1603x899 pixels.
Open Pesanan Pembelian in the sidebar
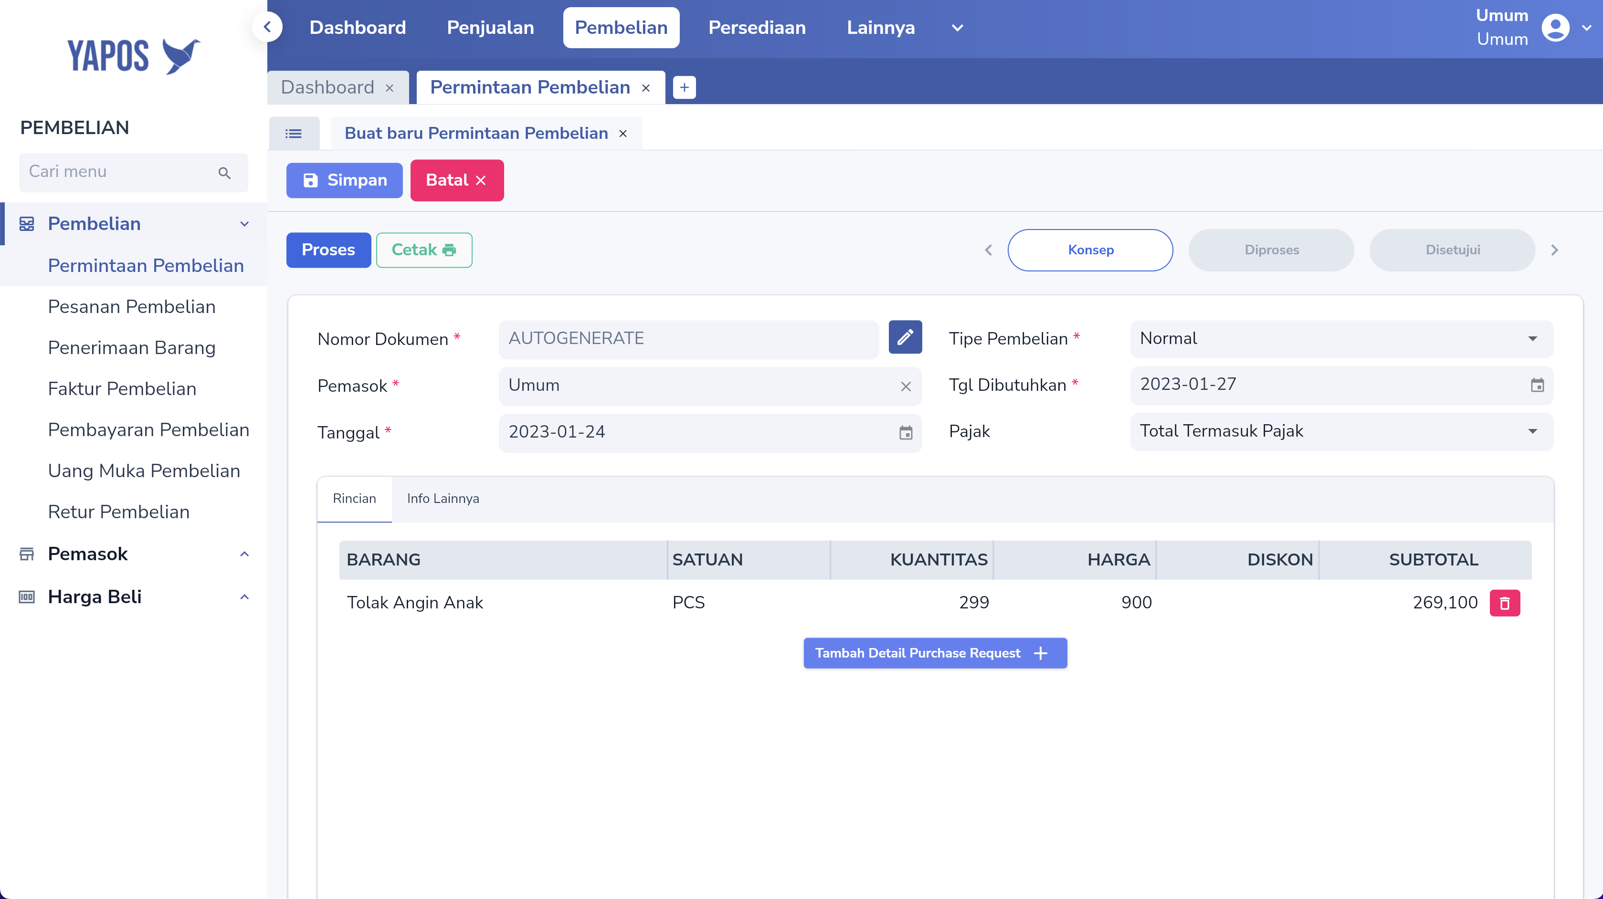pyautogui.click(x=132, y=307)
